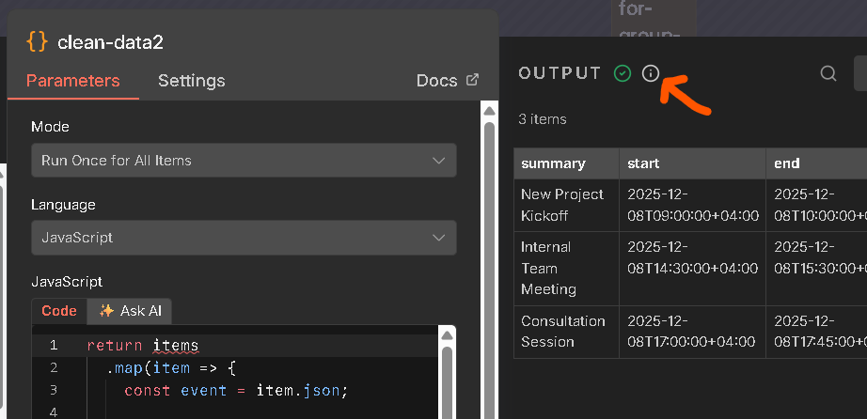Click the summary column header
Image resolution: width=867 pixels, height=419 pixels.
pos(553,163)
